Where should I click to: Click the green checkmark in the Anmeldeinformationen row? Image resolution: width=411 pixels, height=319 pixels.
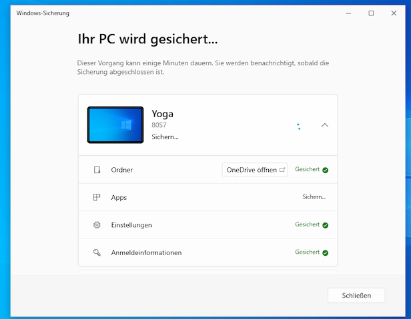tap(326, 253)
